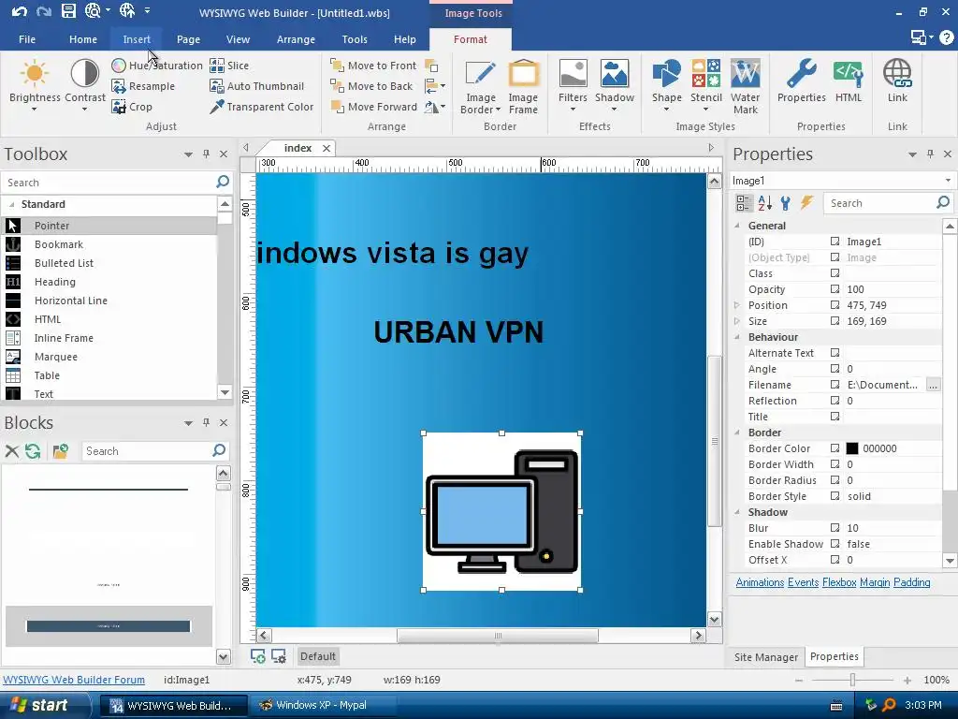
Task: Expand the Position property
Action: (x=737, y=305)
